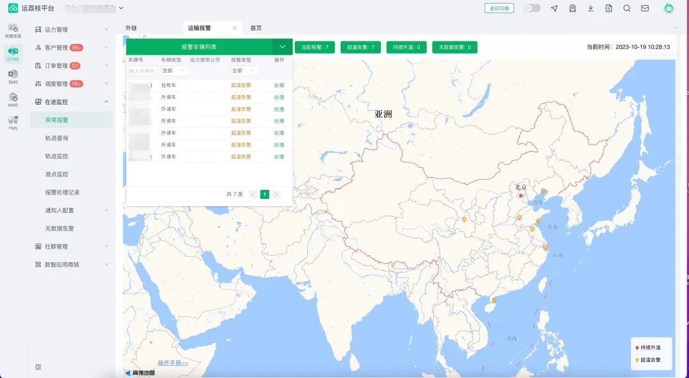This screenshot has width=689, height=378.
Task: Collapse sidebar with the bottom menu icon
Action: point(38,367)
